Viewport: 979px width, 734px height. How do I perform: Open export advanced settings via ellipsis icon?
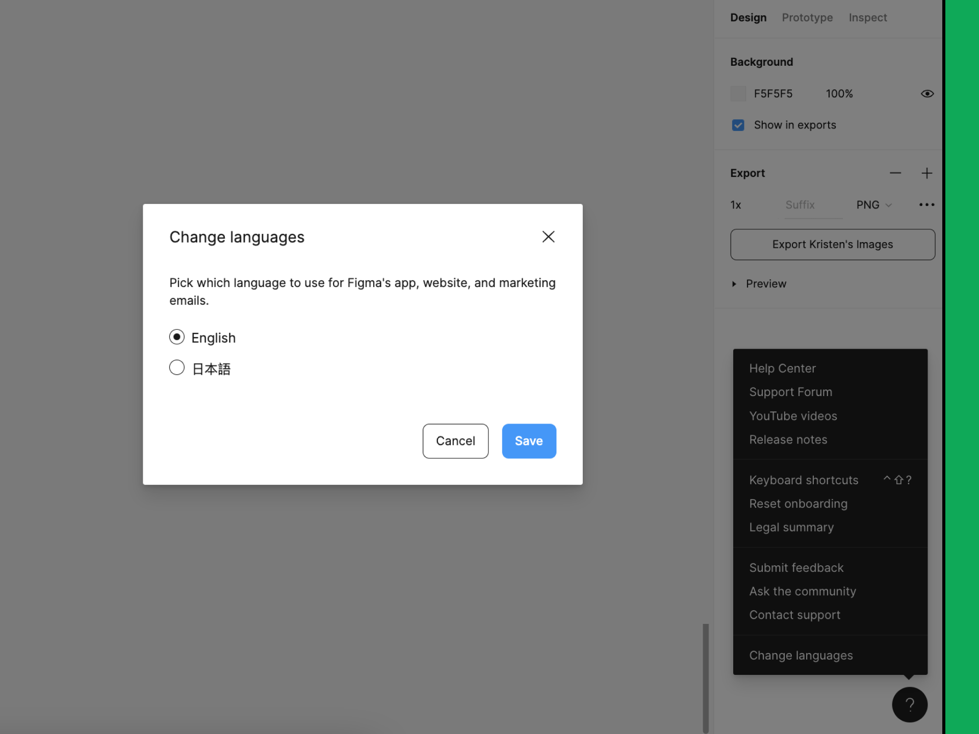(x=926, y=204)
